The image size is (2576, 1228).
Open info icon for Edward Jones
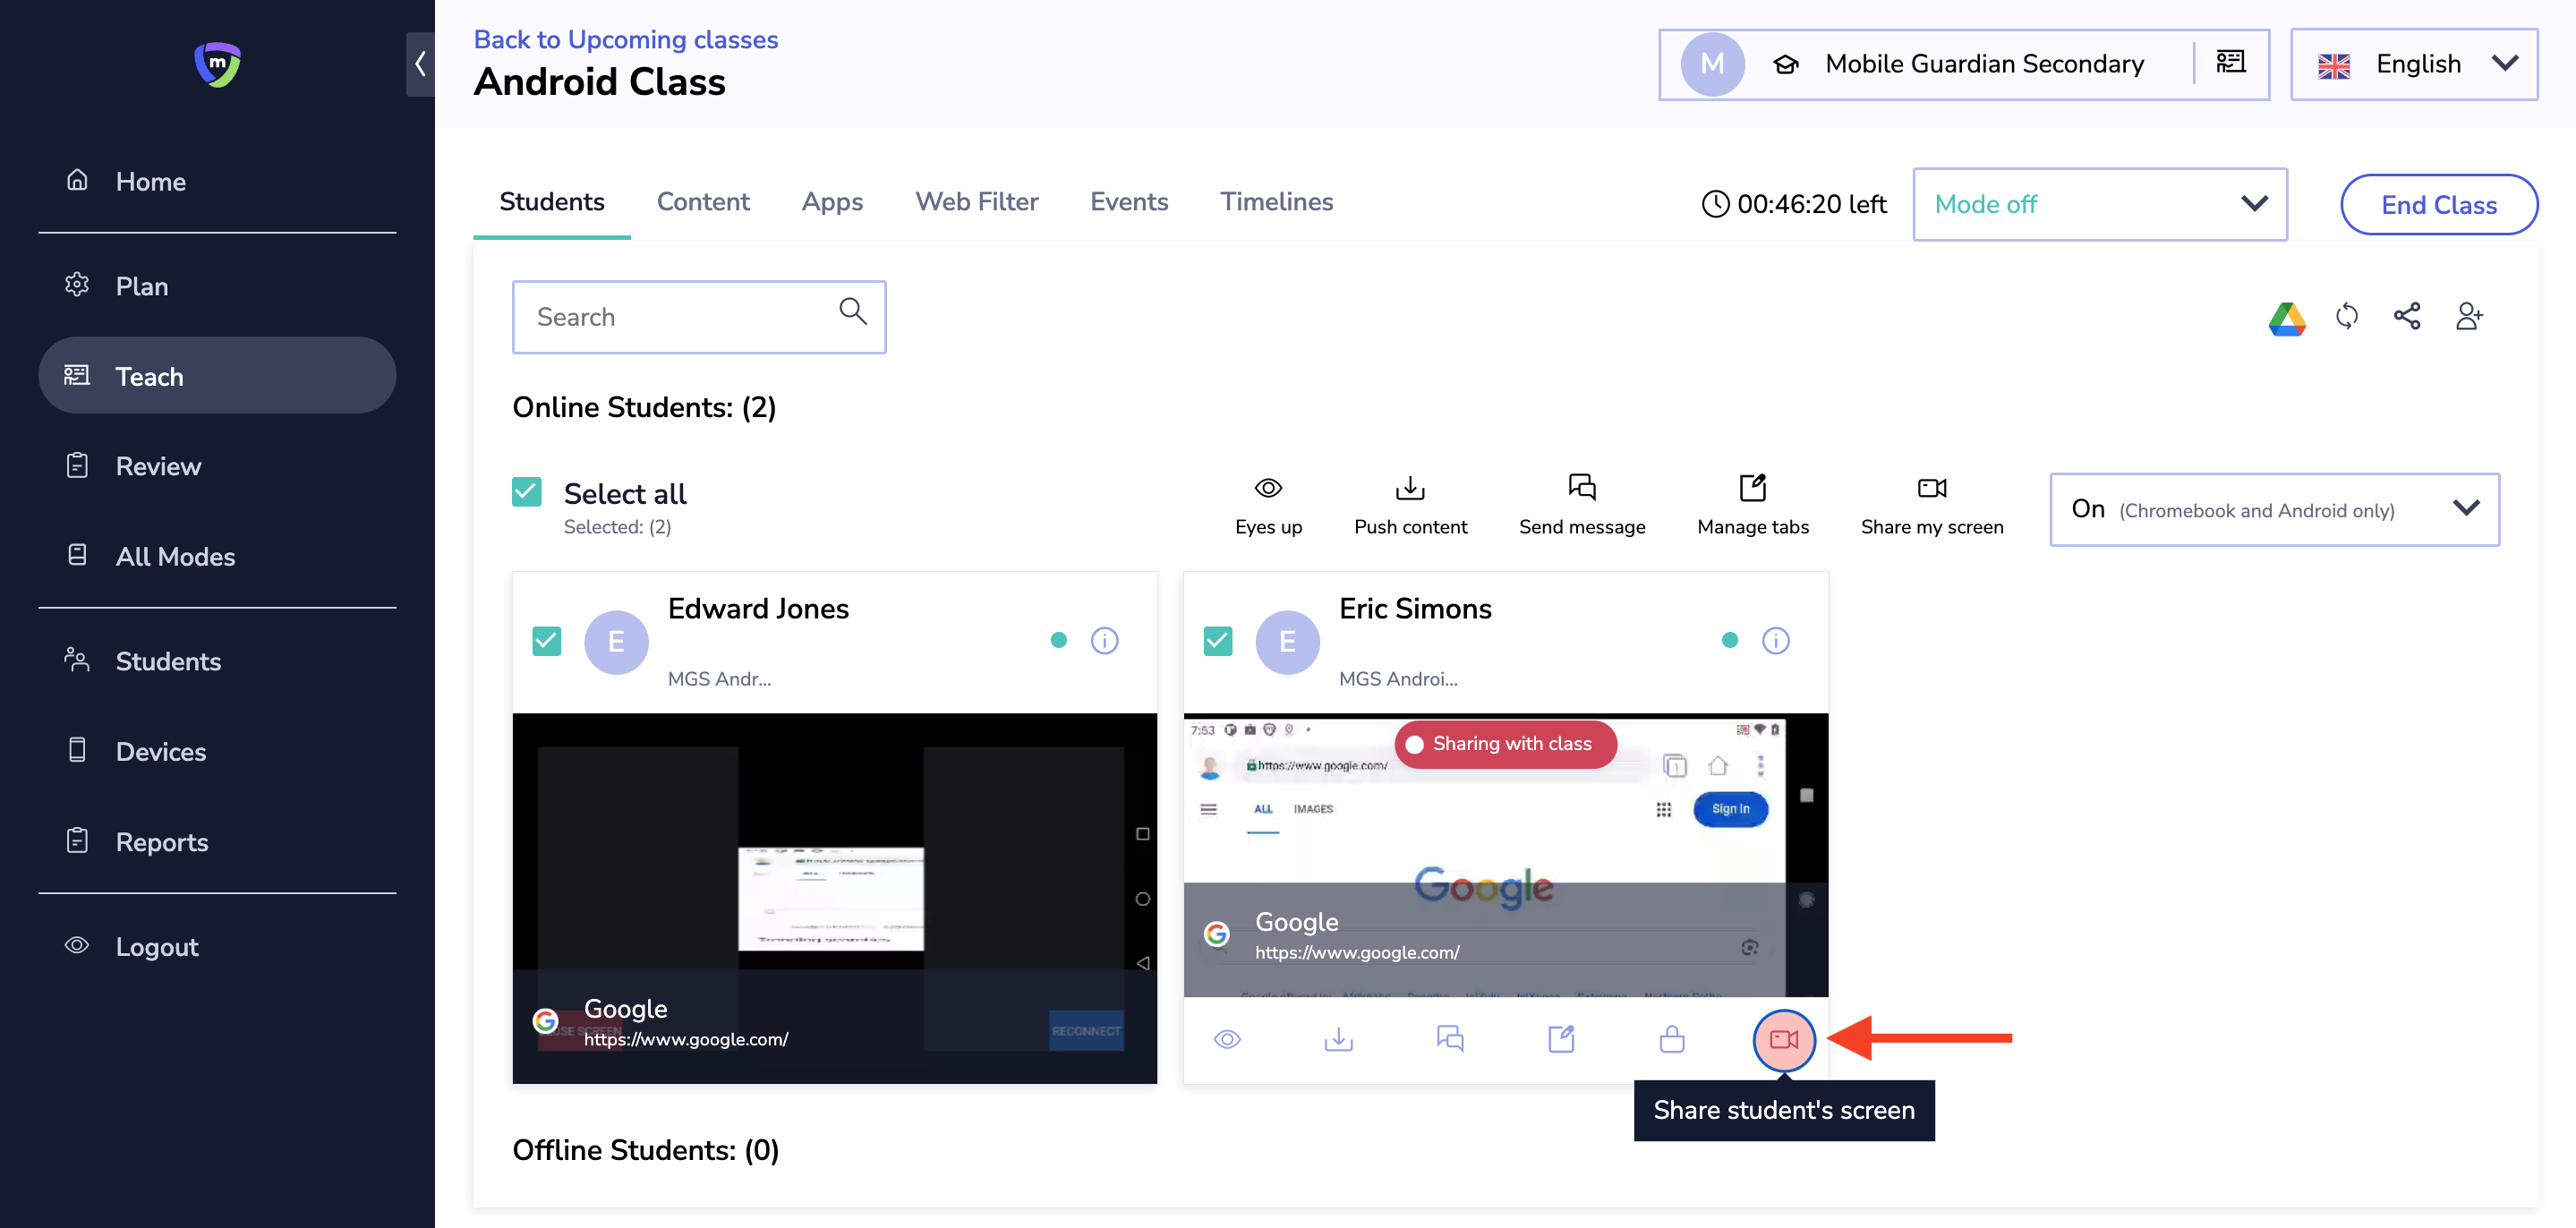[1104, 641]
